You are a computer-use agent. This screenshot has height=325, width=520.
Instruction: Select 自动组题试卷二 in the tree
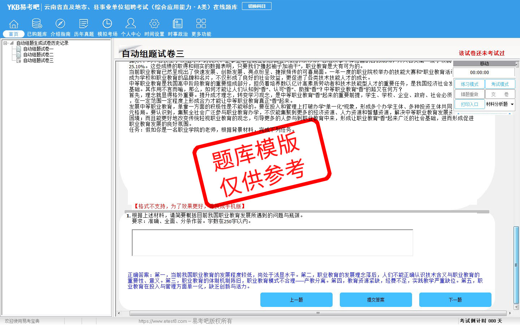click(38, 55)
